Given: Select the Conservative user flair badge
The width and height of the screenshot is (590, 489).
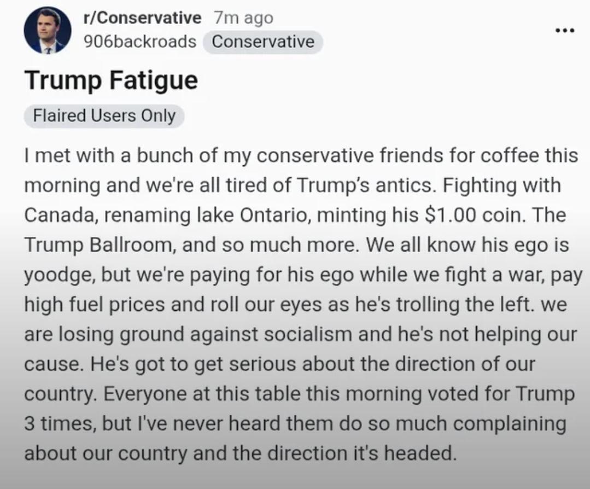Looking at the screenshot, I should click(263, 42).
